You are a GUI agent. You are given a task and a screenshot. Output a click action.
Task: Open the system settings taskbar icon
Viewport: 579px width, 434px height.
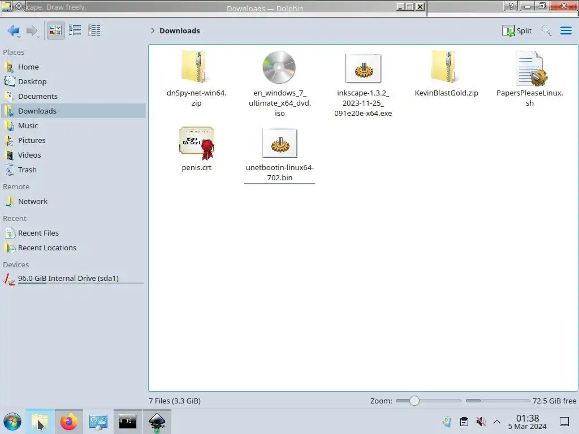click(98, 422)
